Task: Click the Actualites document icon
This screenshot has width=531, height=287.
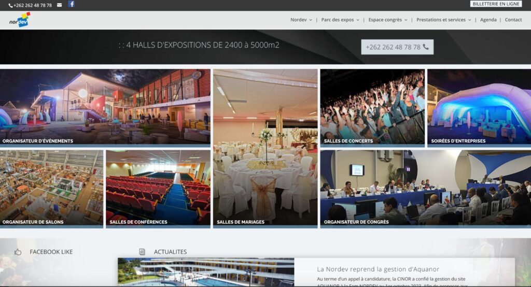Action: click(142, 252)
